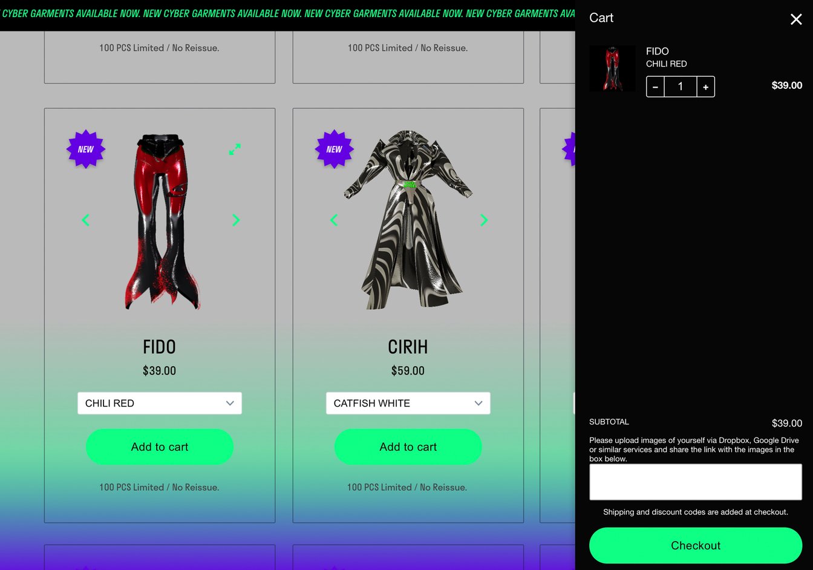Open the CATFISH WHITE variant dropdown
This screenshot has width=813, height=570.
coord(408,403)
